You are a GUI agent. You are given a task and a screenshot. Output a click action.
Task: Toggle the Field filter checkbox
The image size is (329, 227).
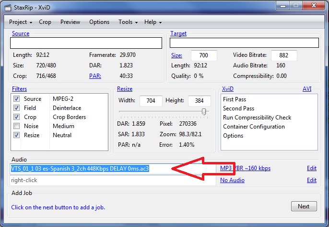point(17,108)
